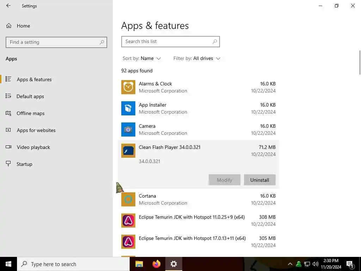Select the Camera app entry
Screen dimensions: 361x271
coord(198,130)
